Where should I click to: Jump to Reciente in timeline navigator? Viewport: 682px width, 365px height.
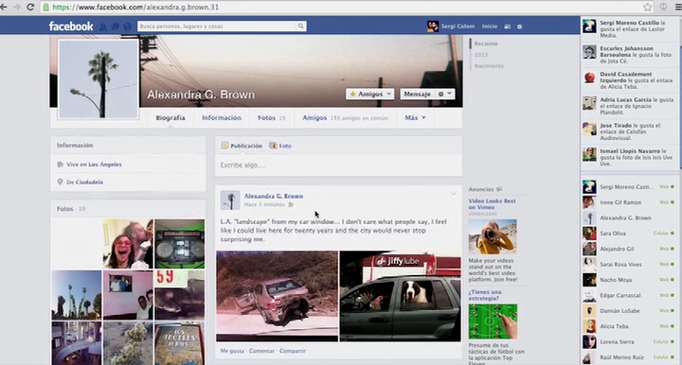(486, 43)
